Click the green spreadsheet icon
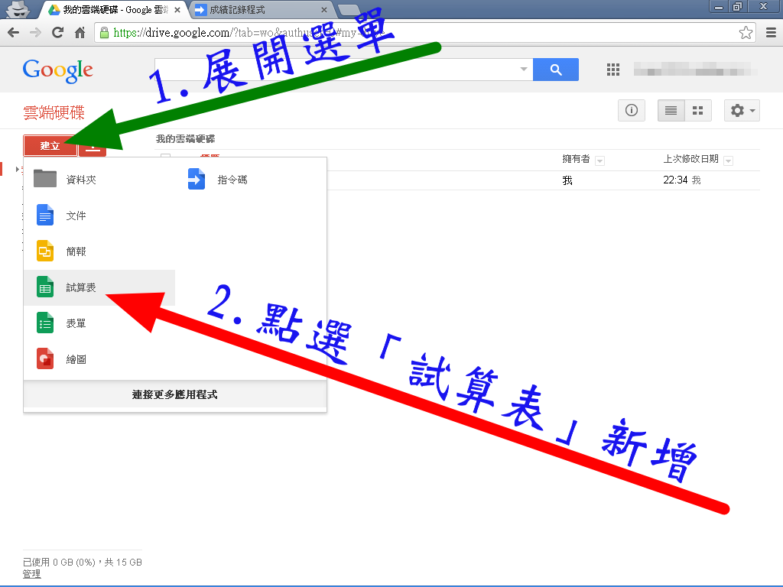This screenshot has height=587, width=783. click(45, 287)
